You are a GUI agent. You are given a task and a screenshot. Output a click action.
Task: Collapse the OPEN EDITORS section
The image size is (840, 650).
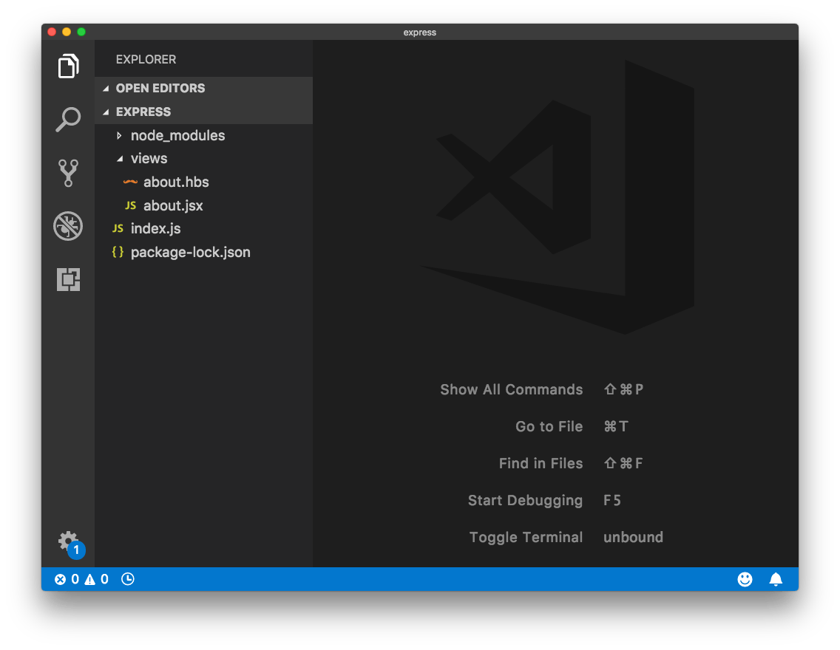160,88
